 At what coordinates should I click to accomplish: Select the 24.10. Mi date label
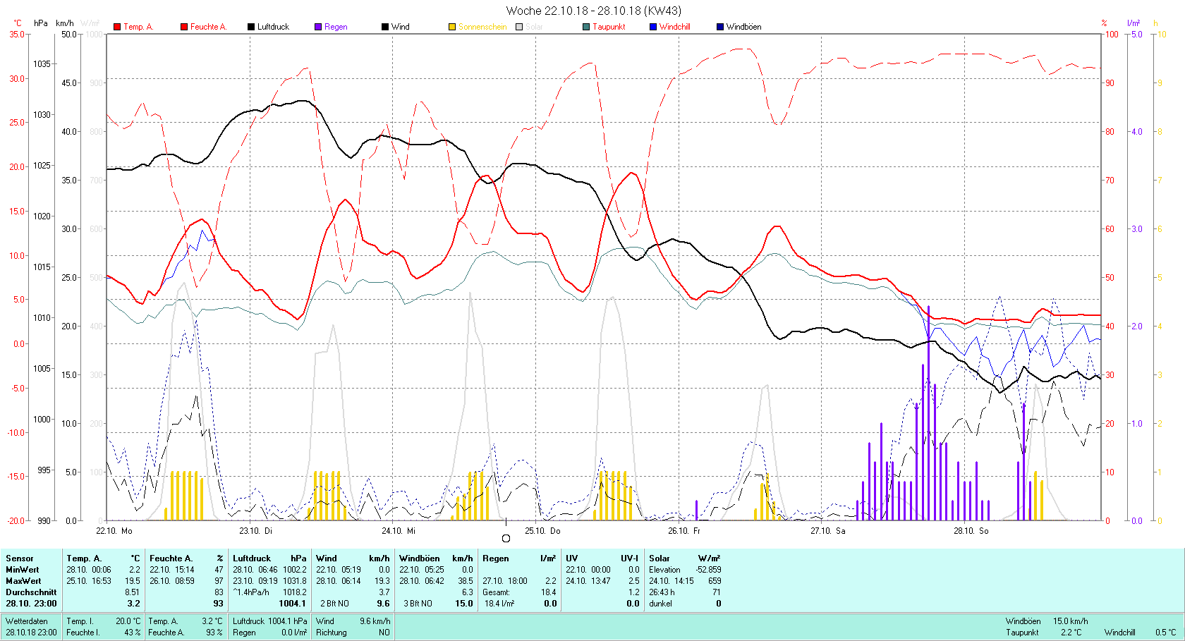click(x=399, y=531)
